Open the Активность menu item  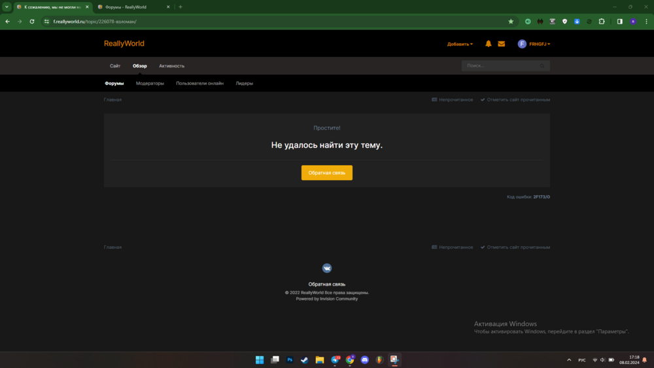click(x=171, y=66)
